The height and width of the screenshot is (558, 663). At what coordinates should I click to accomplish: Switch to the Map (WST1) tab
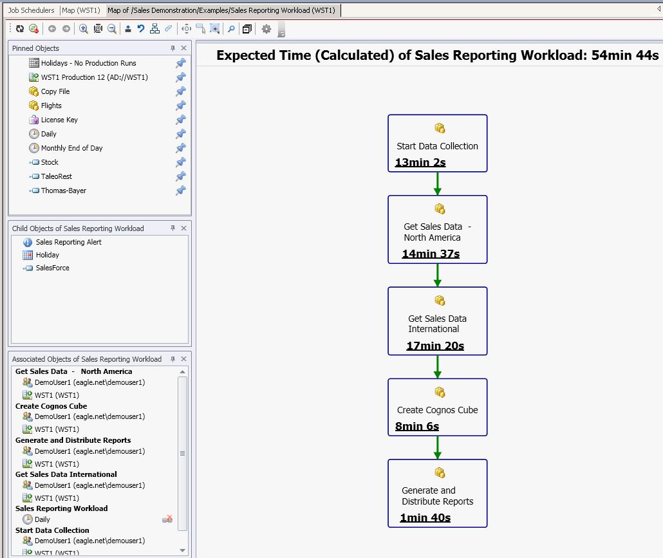pyautogui.click(x=81, y=10)
